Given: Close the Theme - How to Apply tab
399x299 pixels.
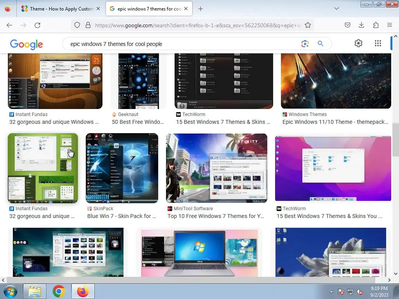Looking at the screenshot, I should 98,9.
